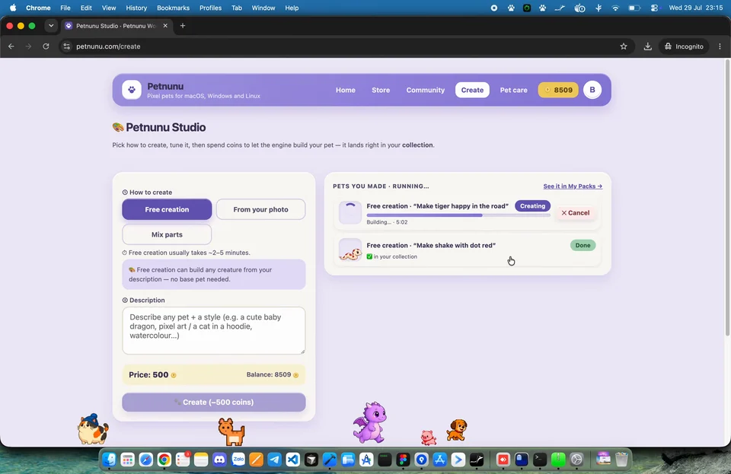View site information icon in address bar

coord(67,46)
